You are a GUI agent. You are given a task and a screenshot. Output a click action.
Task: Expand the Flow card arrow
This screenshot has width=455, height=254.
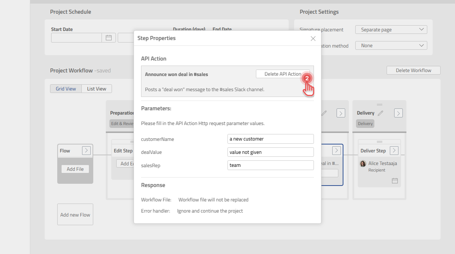(x=86, y=151)
